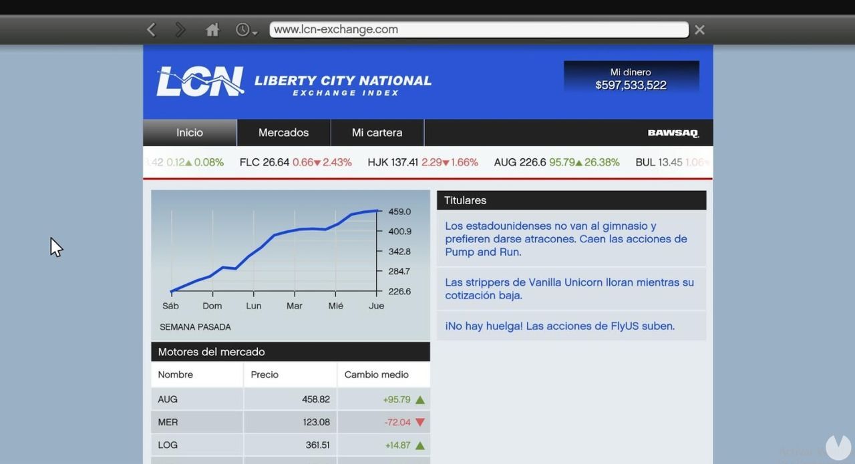
Task: Close the browser with the X icon
Action: (699, 29)
